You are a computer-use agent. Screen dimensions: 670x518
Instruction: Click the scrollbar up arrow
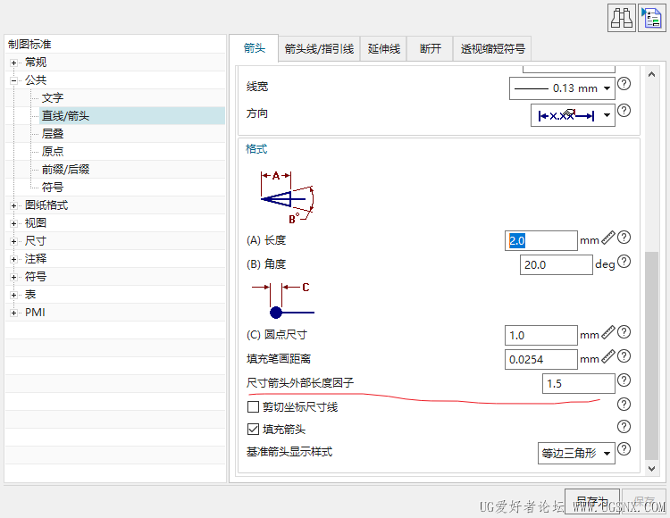(x=651, y=74)
